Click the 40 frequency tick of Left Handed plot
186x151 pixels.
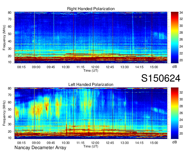(x=10, y=117)
